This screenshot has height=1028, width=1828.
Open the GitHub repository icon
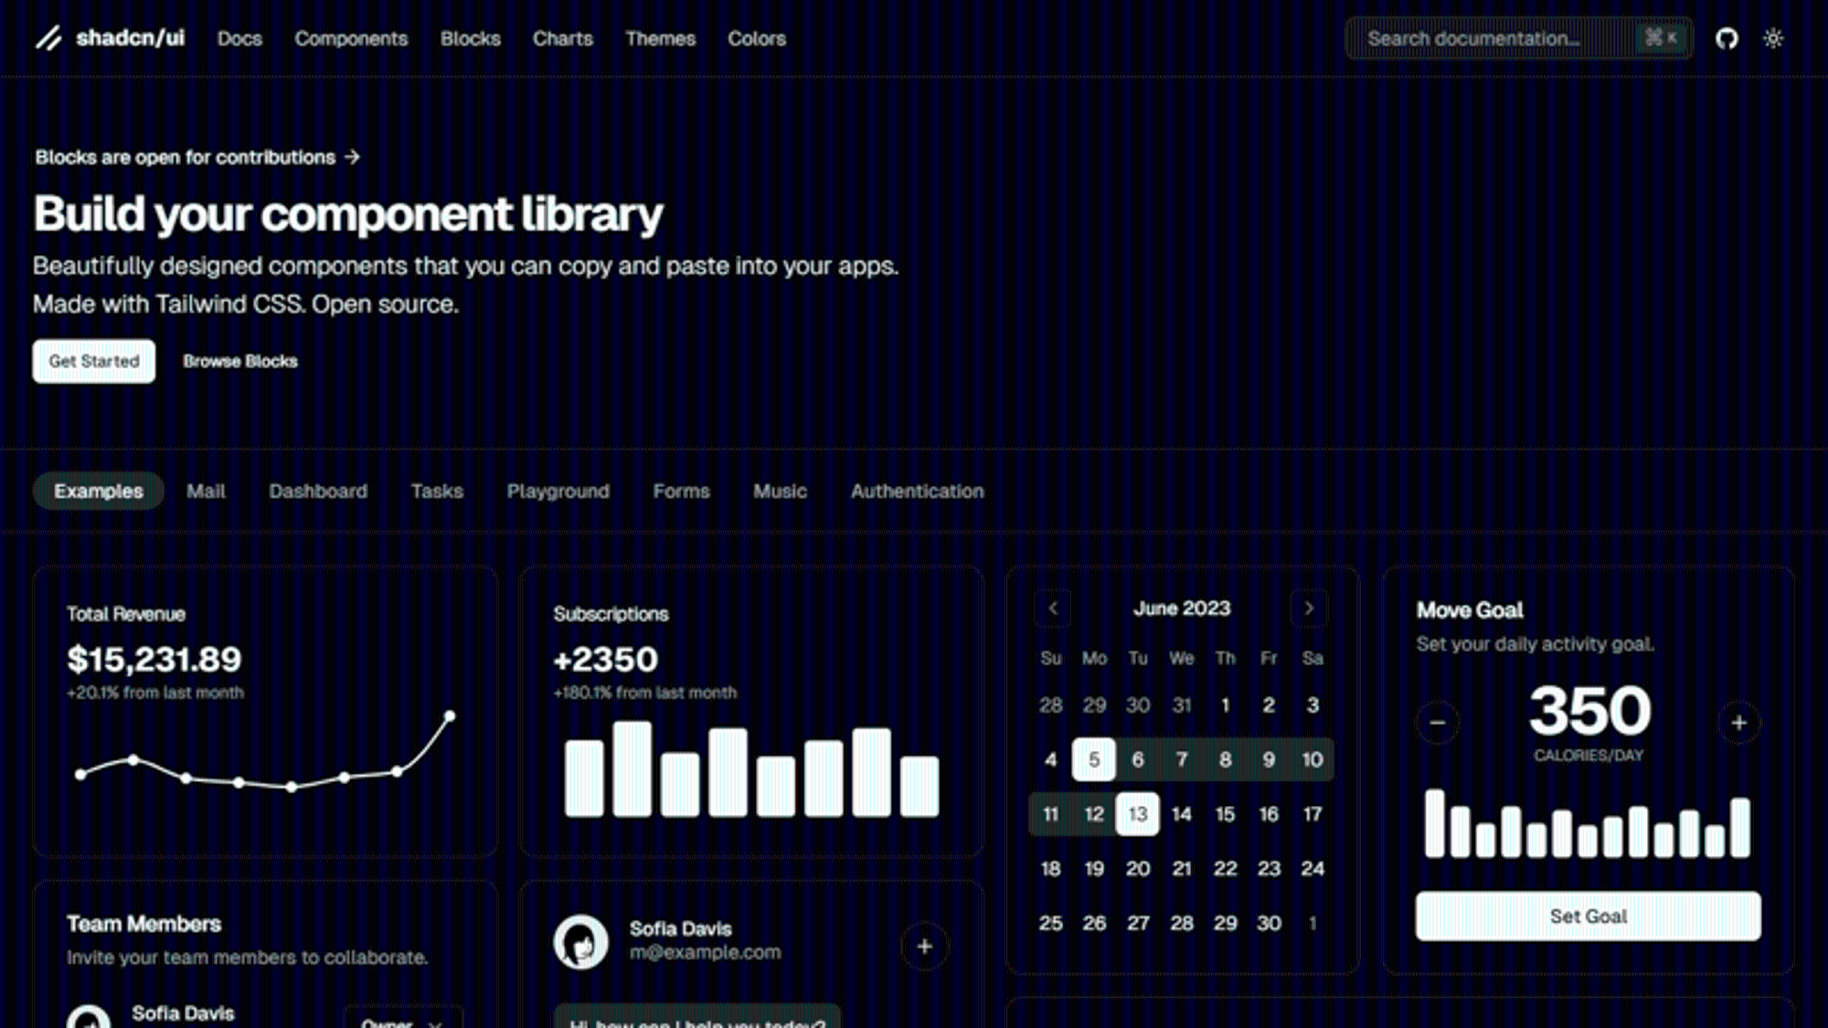[x=1726, y=38]
